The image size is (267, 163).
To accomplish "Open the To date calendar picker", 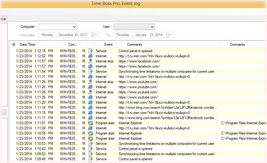I will 169,35.
